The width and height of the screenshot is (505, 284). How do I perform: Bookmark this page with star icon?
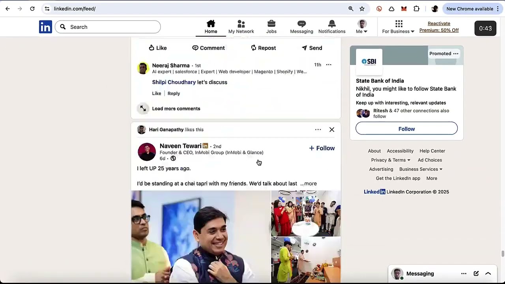(362, 9)
